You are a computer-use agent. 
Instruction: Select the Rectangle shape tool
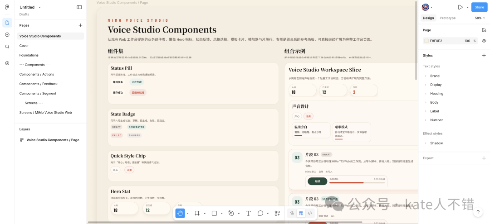214,213
